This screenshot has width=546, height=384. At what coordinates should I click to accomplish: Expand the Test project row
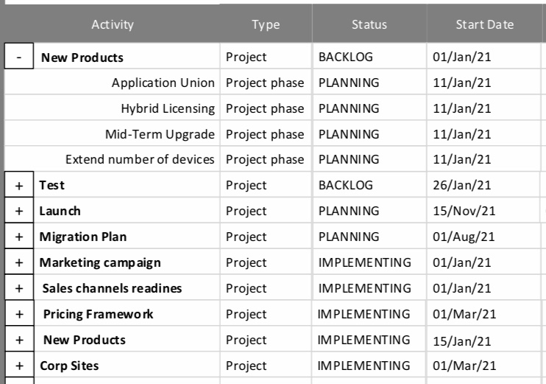[19, 185]
